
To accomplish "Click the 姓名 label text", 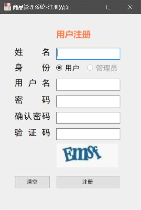I will [32, 52].
